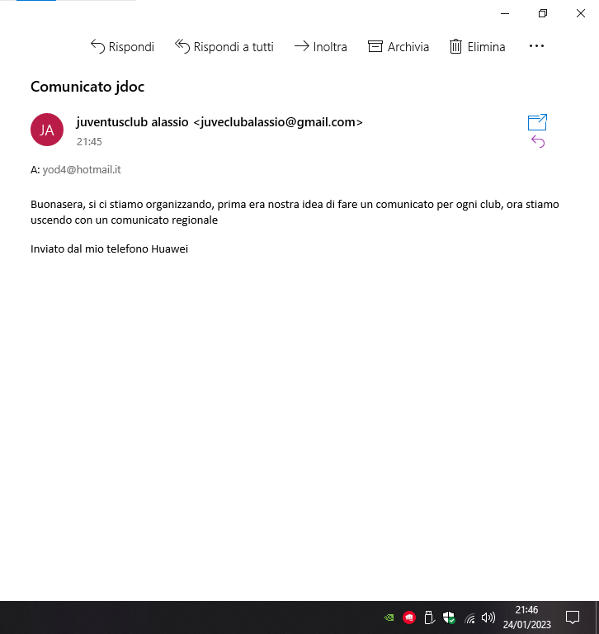Select Rispondi a tutti in toolbar

coord(224,47)
